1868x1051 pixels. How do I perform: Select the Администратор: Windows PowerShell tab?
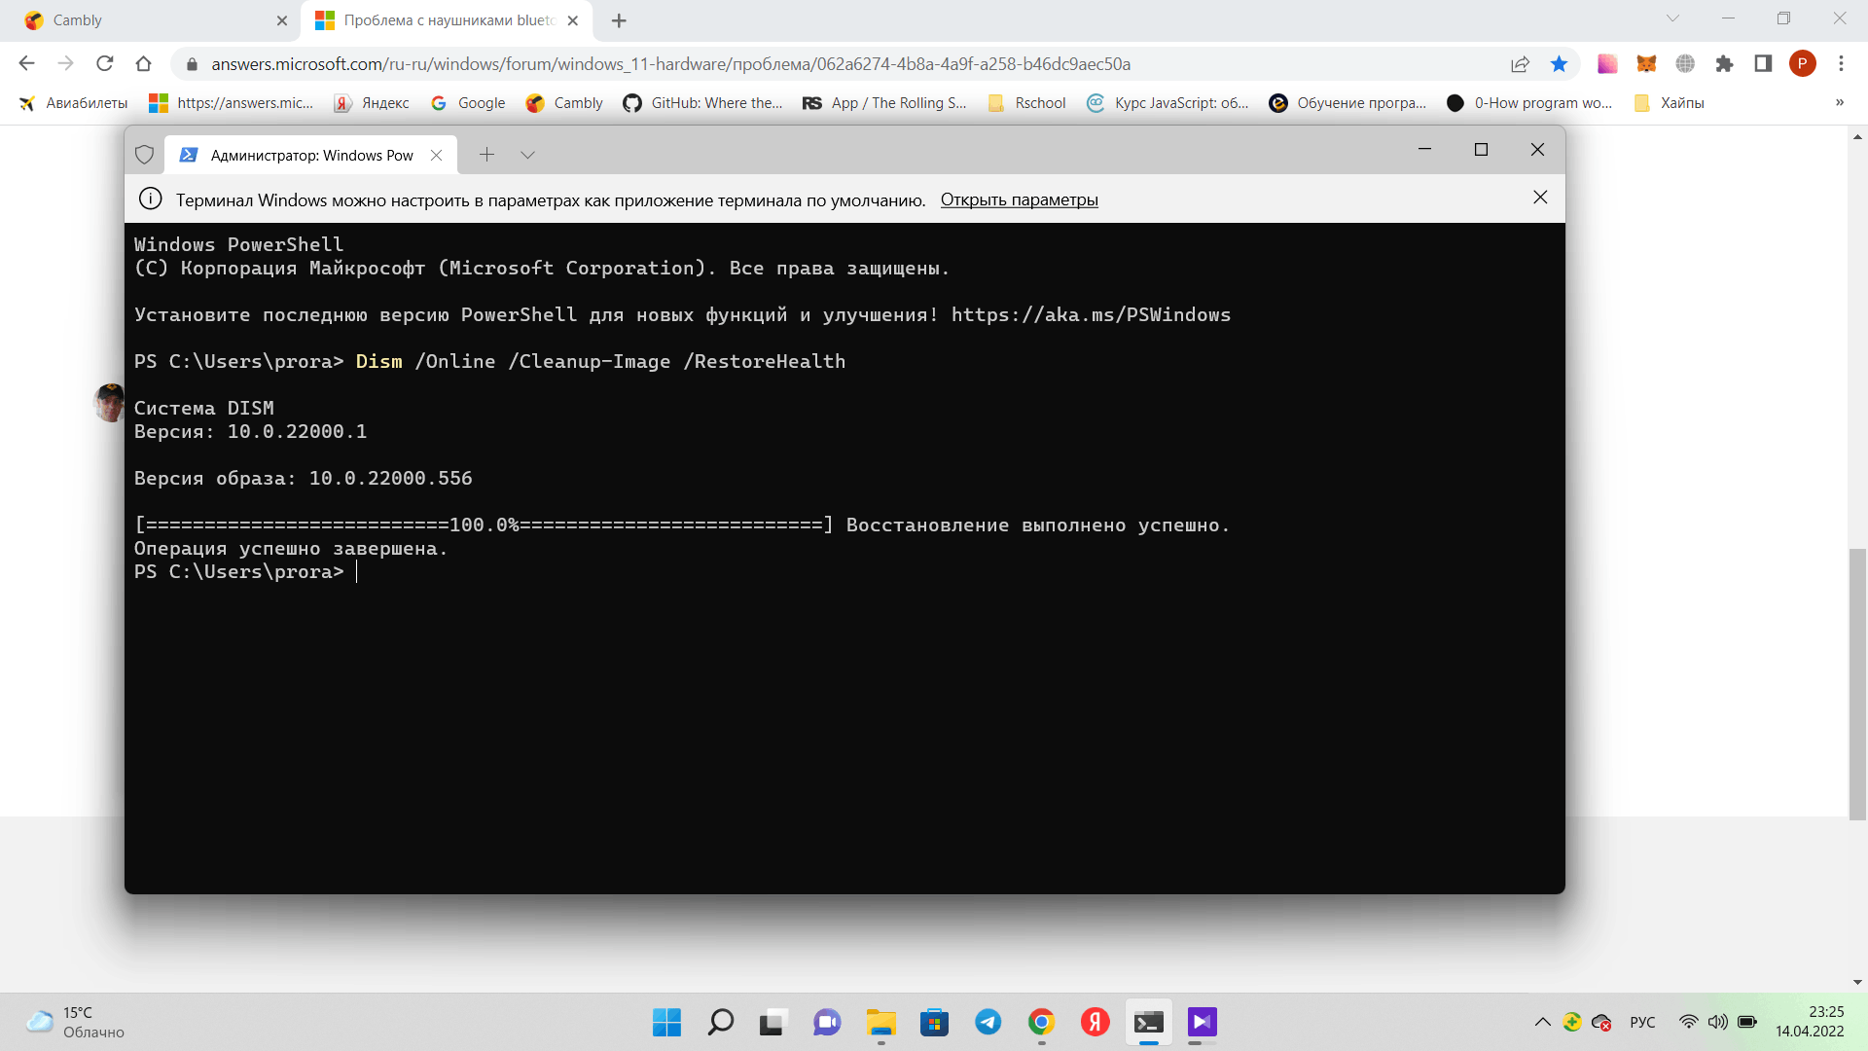[311, 155]
